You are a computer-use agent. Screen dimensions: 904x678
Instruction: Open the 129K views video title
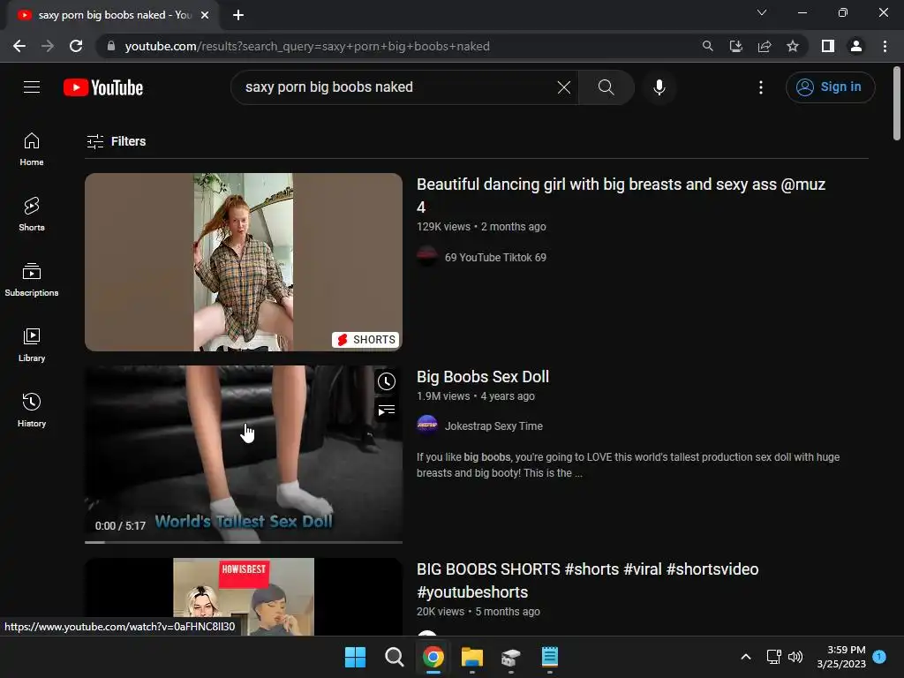(x=621, y=195)
